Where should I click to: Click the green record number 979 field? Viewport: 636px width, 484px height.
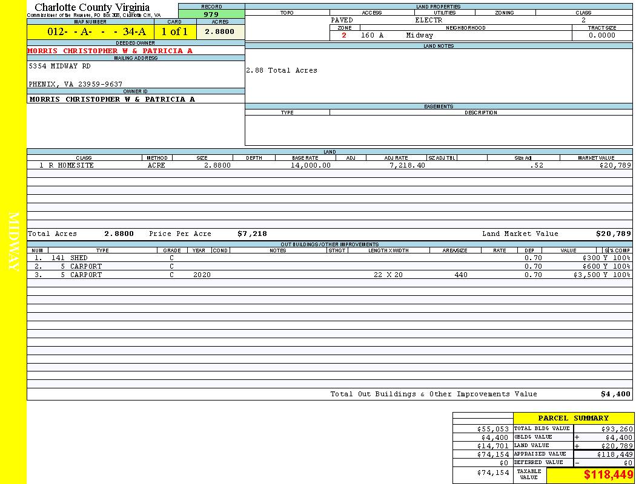point(211,15)
